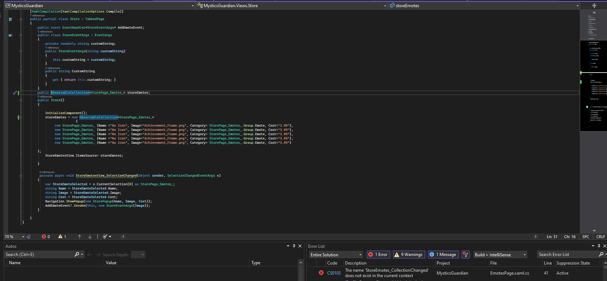The height and width of the screenshot is (281, 607).
Task: Collapse the public partial class Store block
Action: [21, 19]
